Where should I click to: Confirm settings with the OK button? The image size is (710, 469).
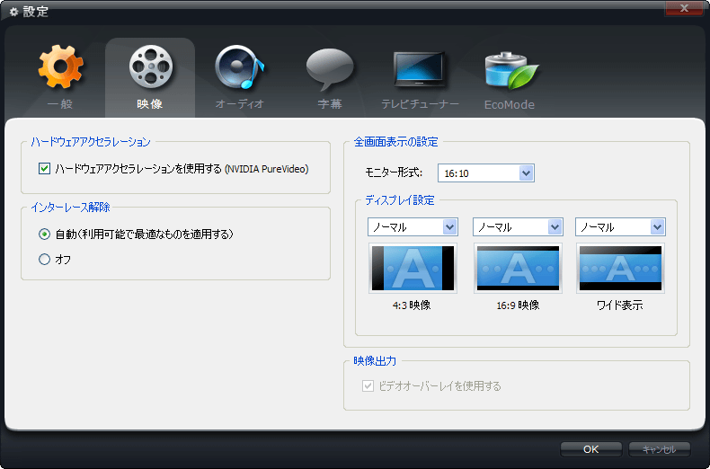(590, 449)
